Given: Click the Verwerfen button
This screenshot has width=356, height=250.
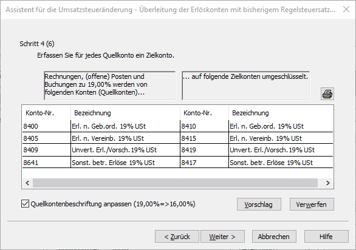Looking at the screenshot, I should [x=312, y=204].
